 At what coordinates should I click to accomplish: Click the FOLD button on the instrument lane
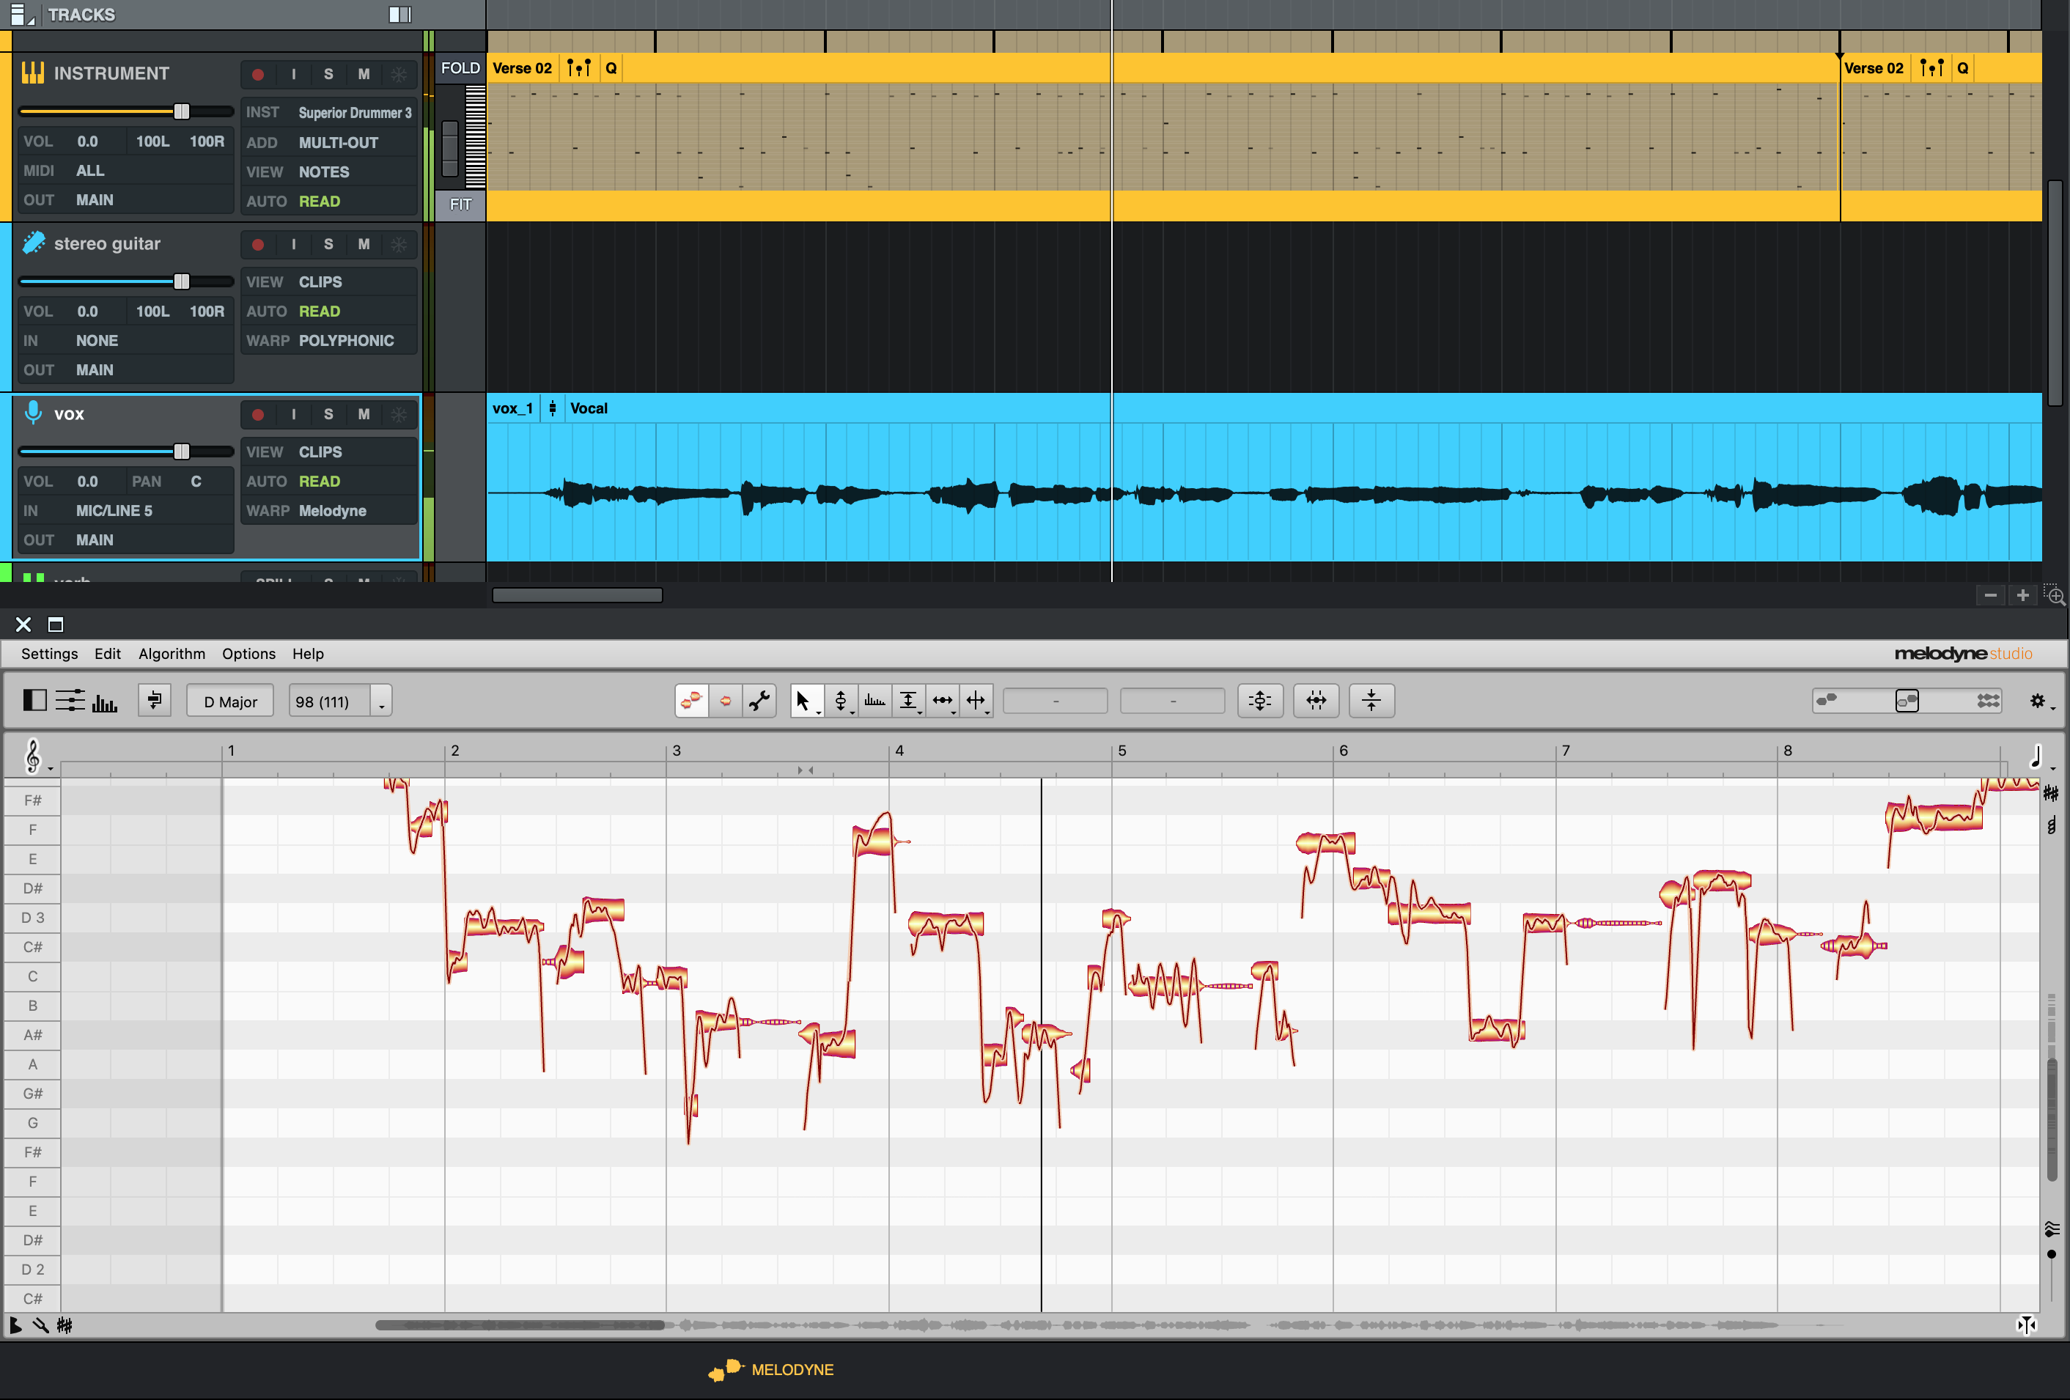point(460,69)
